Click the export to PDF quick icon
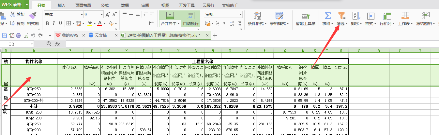This screenshot has height=135, width=439. pos(12,35)
